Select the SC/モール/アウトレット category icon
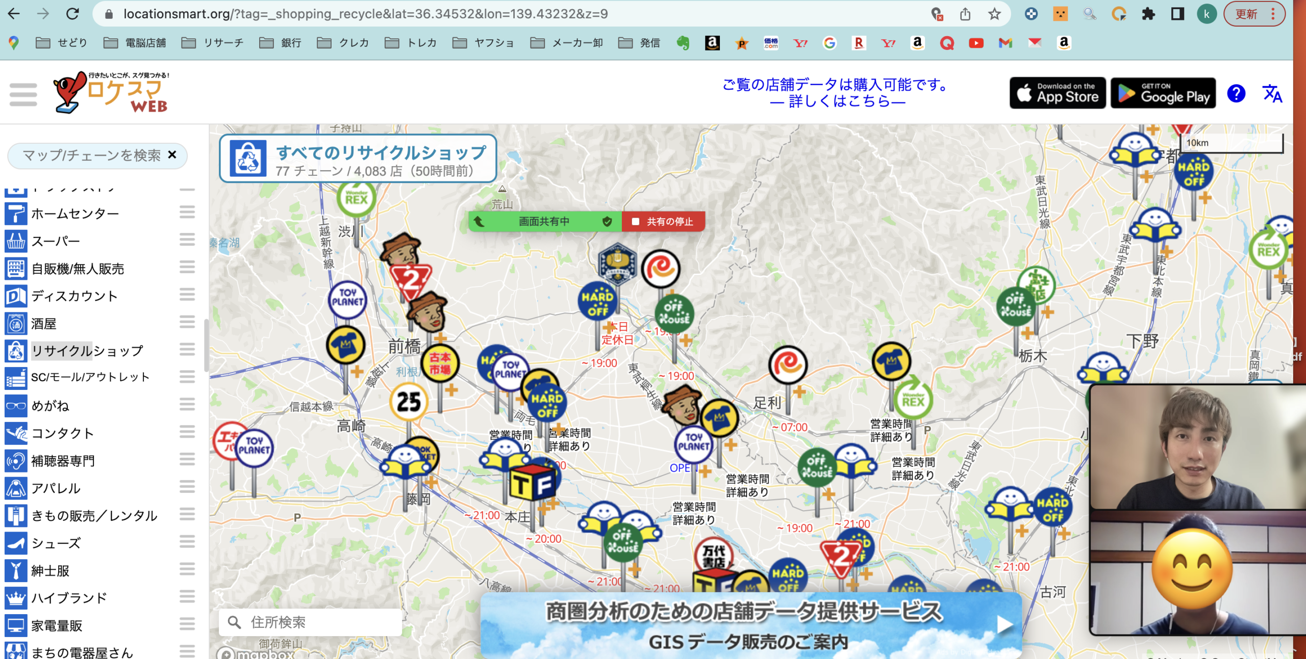 [x=16, y=378]
